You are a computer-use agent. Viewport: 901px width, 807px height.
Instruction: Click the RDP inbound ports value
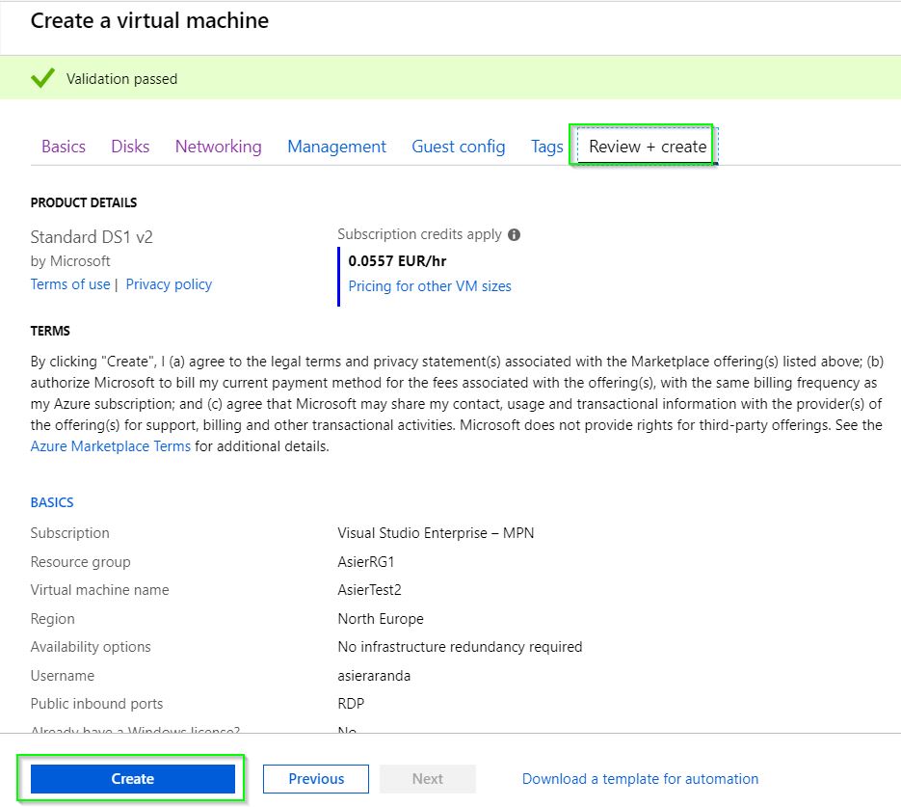click(x=351, y=704)
